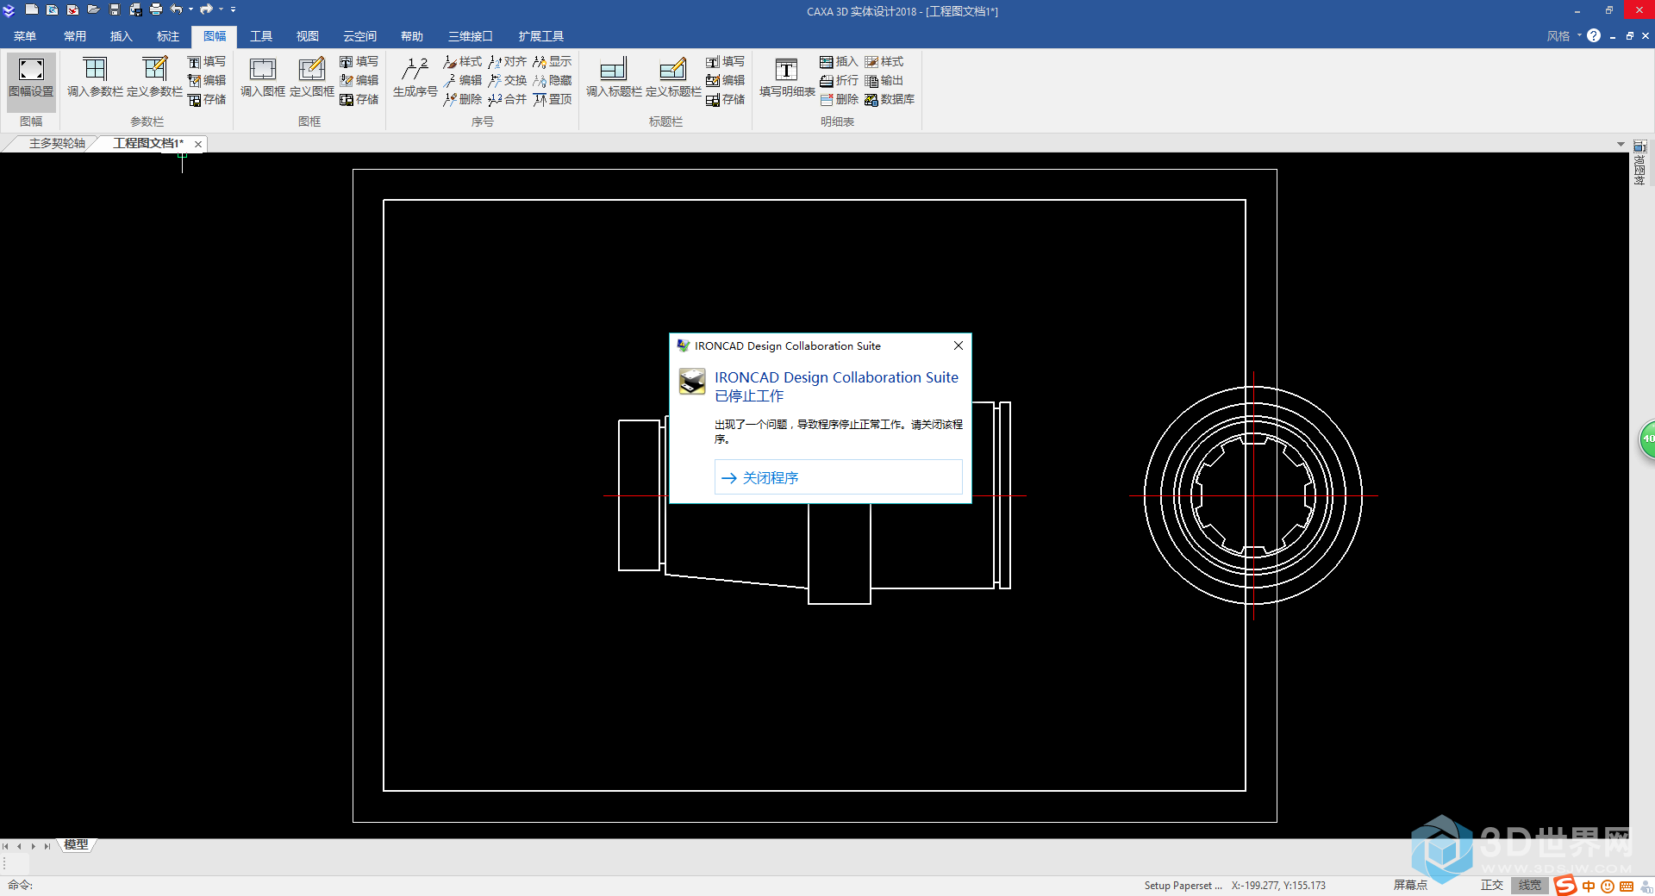
Task: Open the 云空间 ribbon tab
Action: [359, 36]
